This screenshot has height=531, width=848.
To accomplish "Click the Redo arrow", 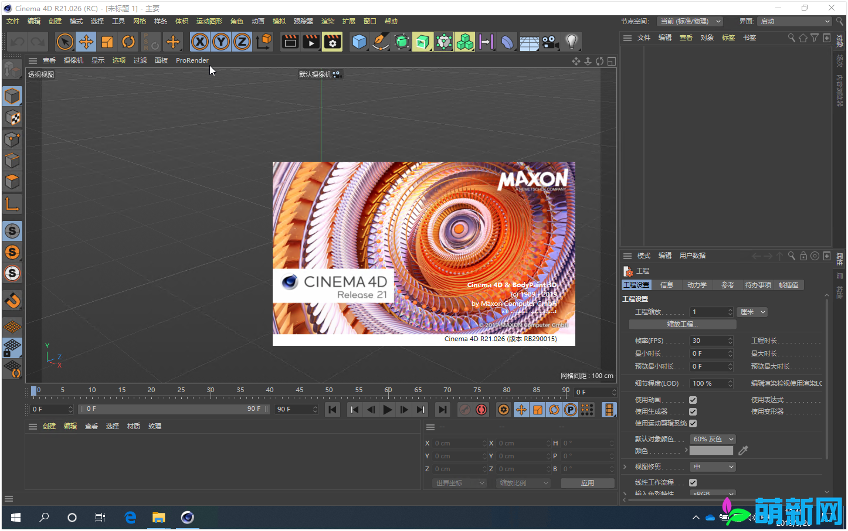I will pyautogui.click(x=38, y=42).
